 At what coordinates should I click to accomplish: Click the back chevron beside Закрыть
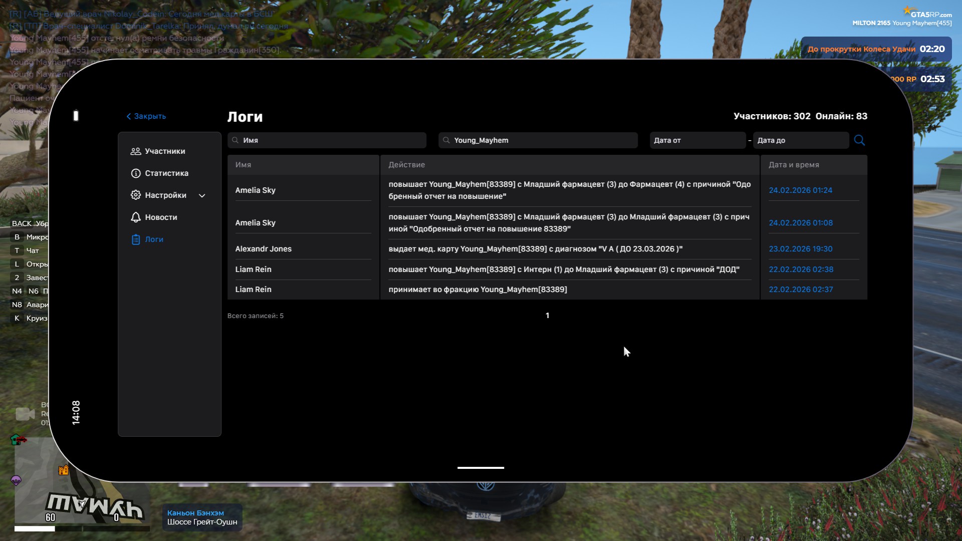click(129, 116)
